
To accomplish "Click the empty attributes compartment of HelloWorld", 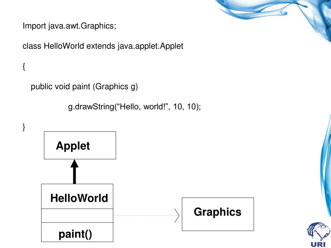I will [x=77, y=216].
